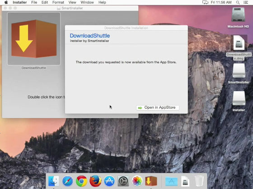Click the clock showing Fri 11:56 AM
253x189 pixels.
221,2
